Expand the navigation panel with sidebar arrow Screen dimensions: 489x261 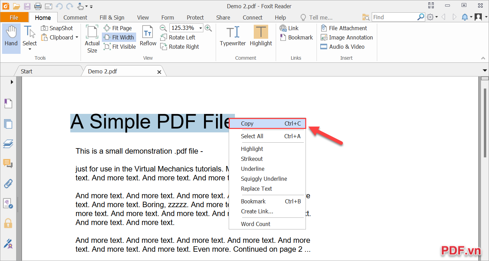pos(12,82)
